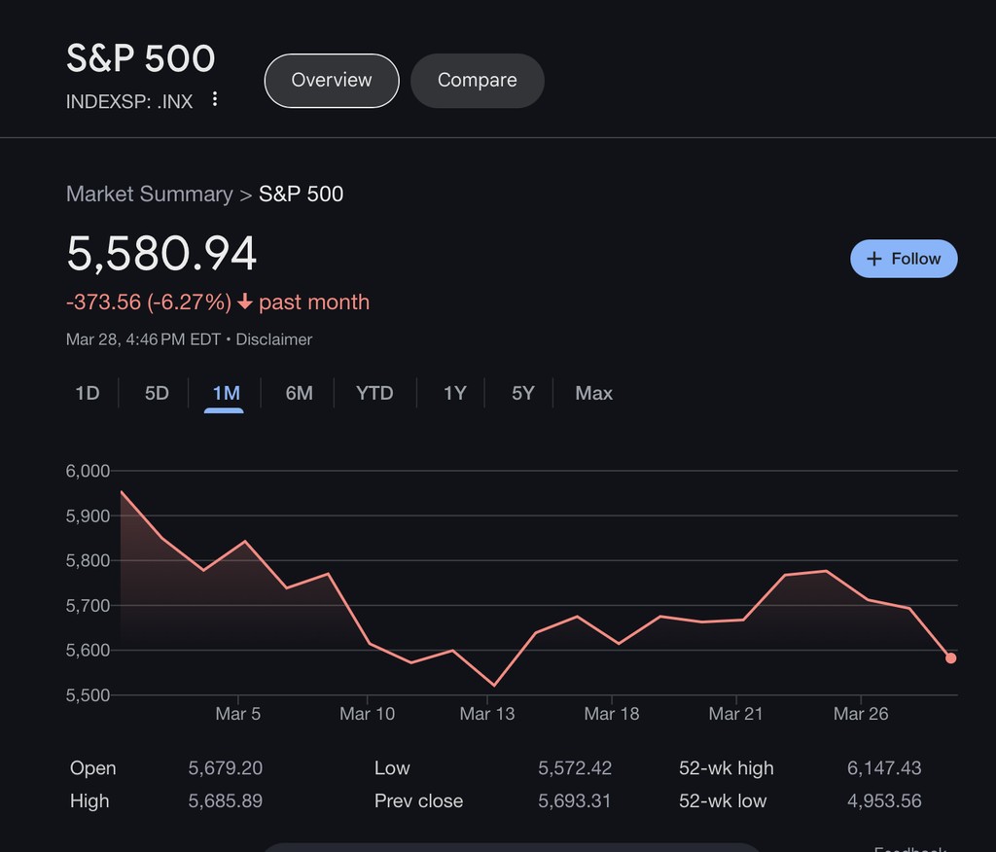
Task: Click the S&P 500 page title
Action: (140, 58)
